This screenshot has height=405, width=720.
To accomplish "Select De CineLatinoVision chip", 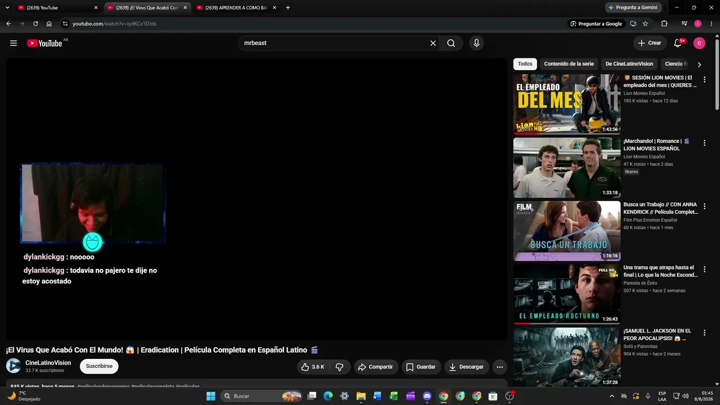I will click(x=629, y=64).
